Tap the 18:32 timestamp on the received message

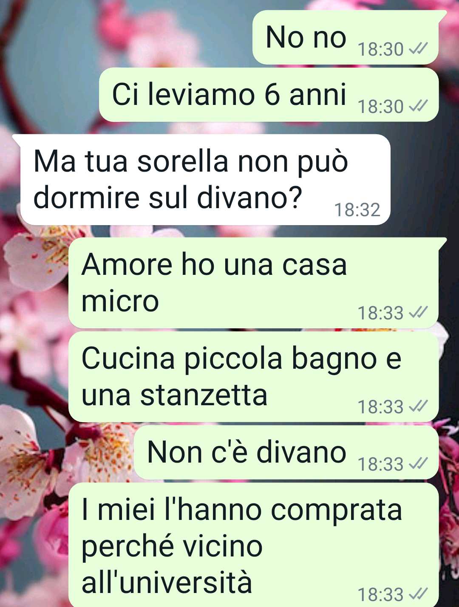click(357, 210)
